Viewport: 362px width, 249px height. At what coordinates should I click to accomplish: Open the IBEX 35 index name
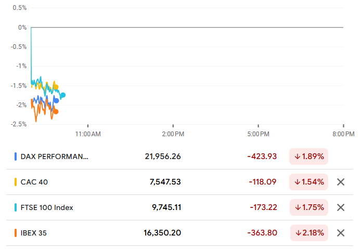pyautogui.click(x=34, y=233)
